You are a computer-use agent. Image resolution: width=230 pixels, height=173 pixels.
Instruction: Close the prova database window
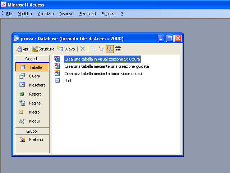point(178,39)
